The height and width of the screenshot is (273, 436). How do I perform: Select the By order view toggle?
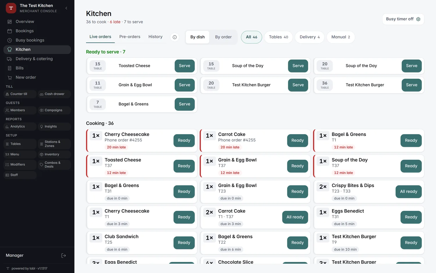click(x=223, y=37)
